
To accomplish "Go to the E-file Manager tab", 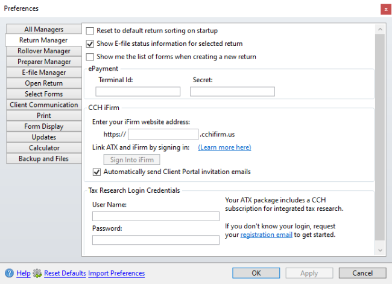I will 44,73.
